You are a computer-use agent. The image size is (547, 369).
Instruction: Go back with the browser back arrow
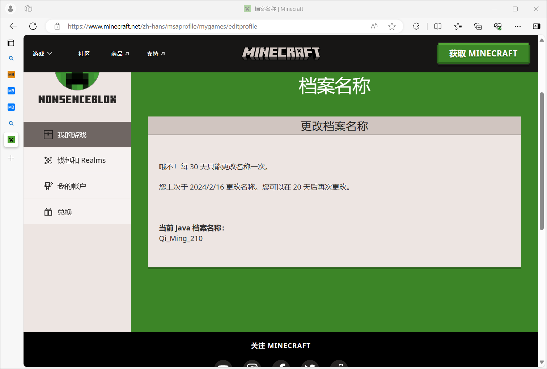13,26
